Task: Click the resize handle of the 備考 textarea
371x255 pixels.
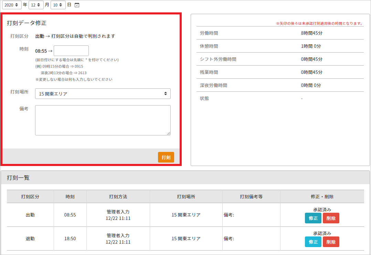Action: [169, 133]
